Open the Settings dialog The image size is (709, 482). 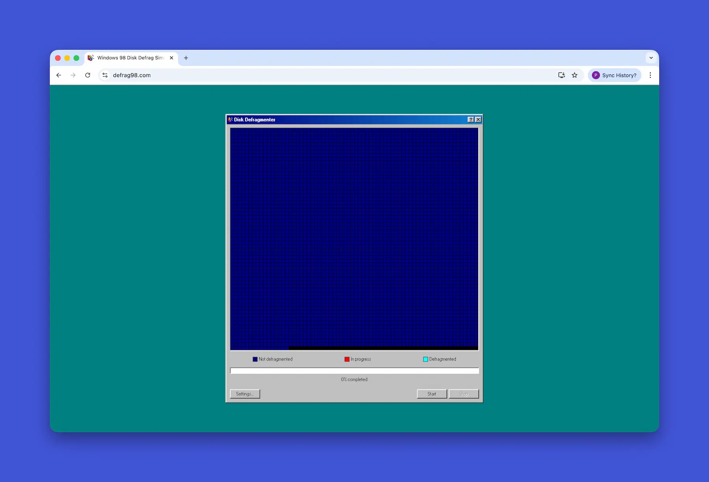(245, 393)
